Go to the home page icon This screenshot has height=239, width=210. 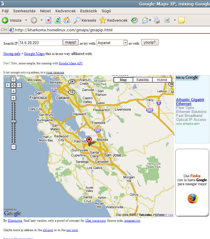coord(67,20)
